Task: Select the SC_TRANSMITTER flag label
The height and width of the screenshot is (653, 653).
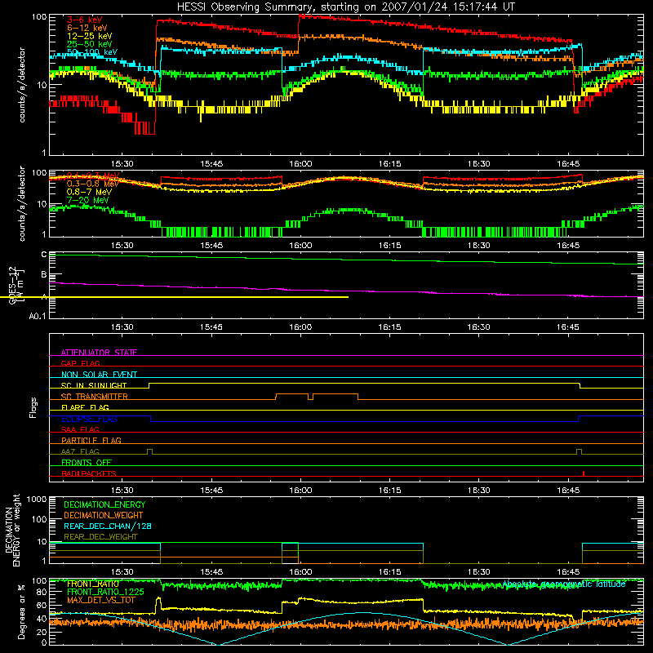Action: (x=95, y=397)
